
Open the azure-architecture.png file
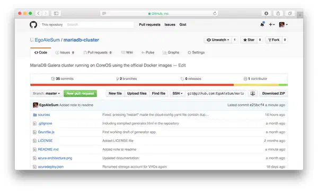click(55, 158)
